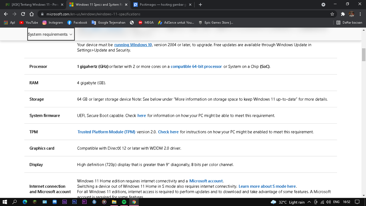Open the notification center icon
The width and height of the screenshot is (366, 206).
[357, 202]
